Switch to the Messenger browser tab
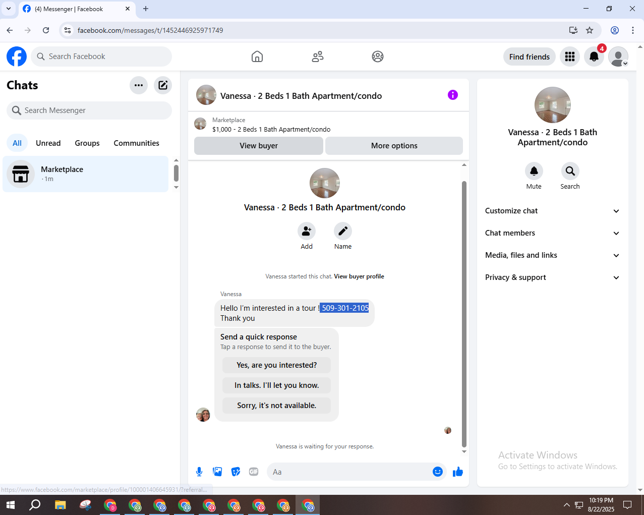644x515 pixels. [x=76, y=9]
